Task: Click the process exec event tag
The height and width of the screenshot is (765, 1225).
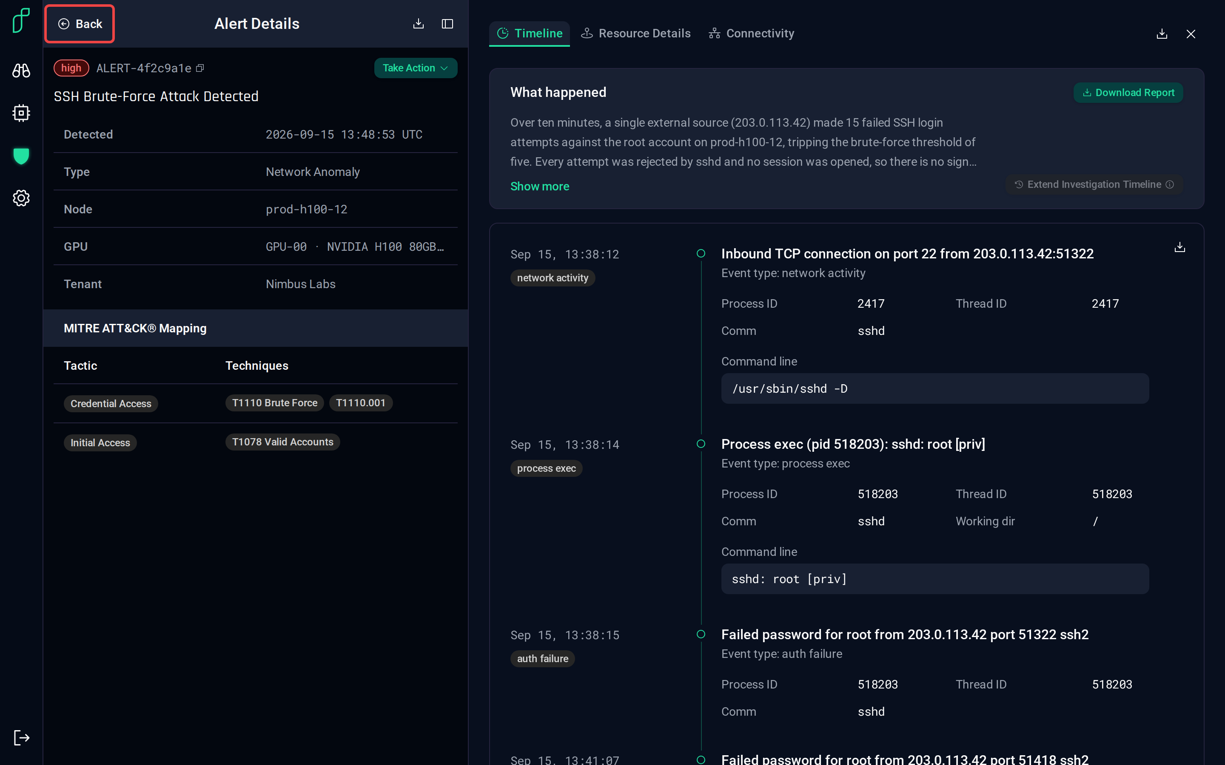Action: [546, 468]
